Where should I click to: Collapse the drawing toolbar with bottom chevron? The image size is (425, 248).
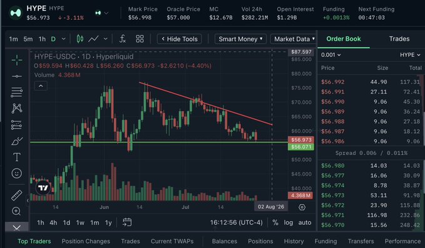pyautogui.click(x=17, y=227)
